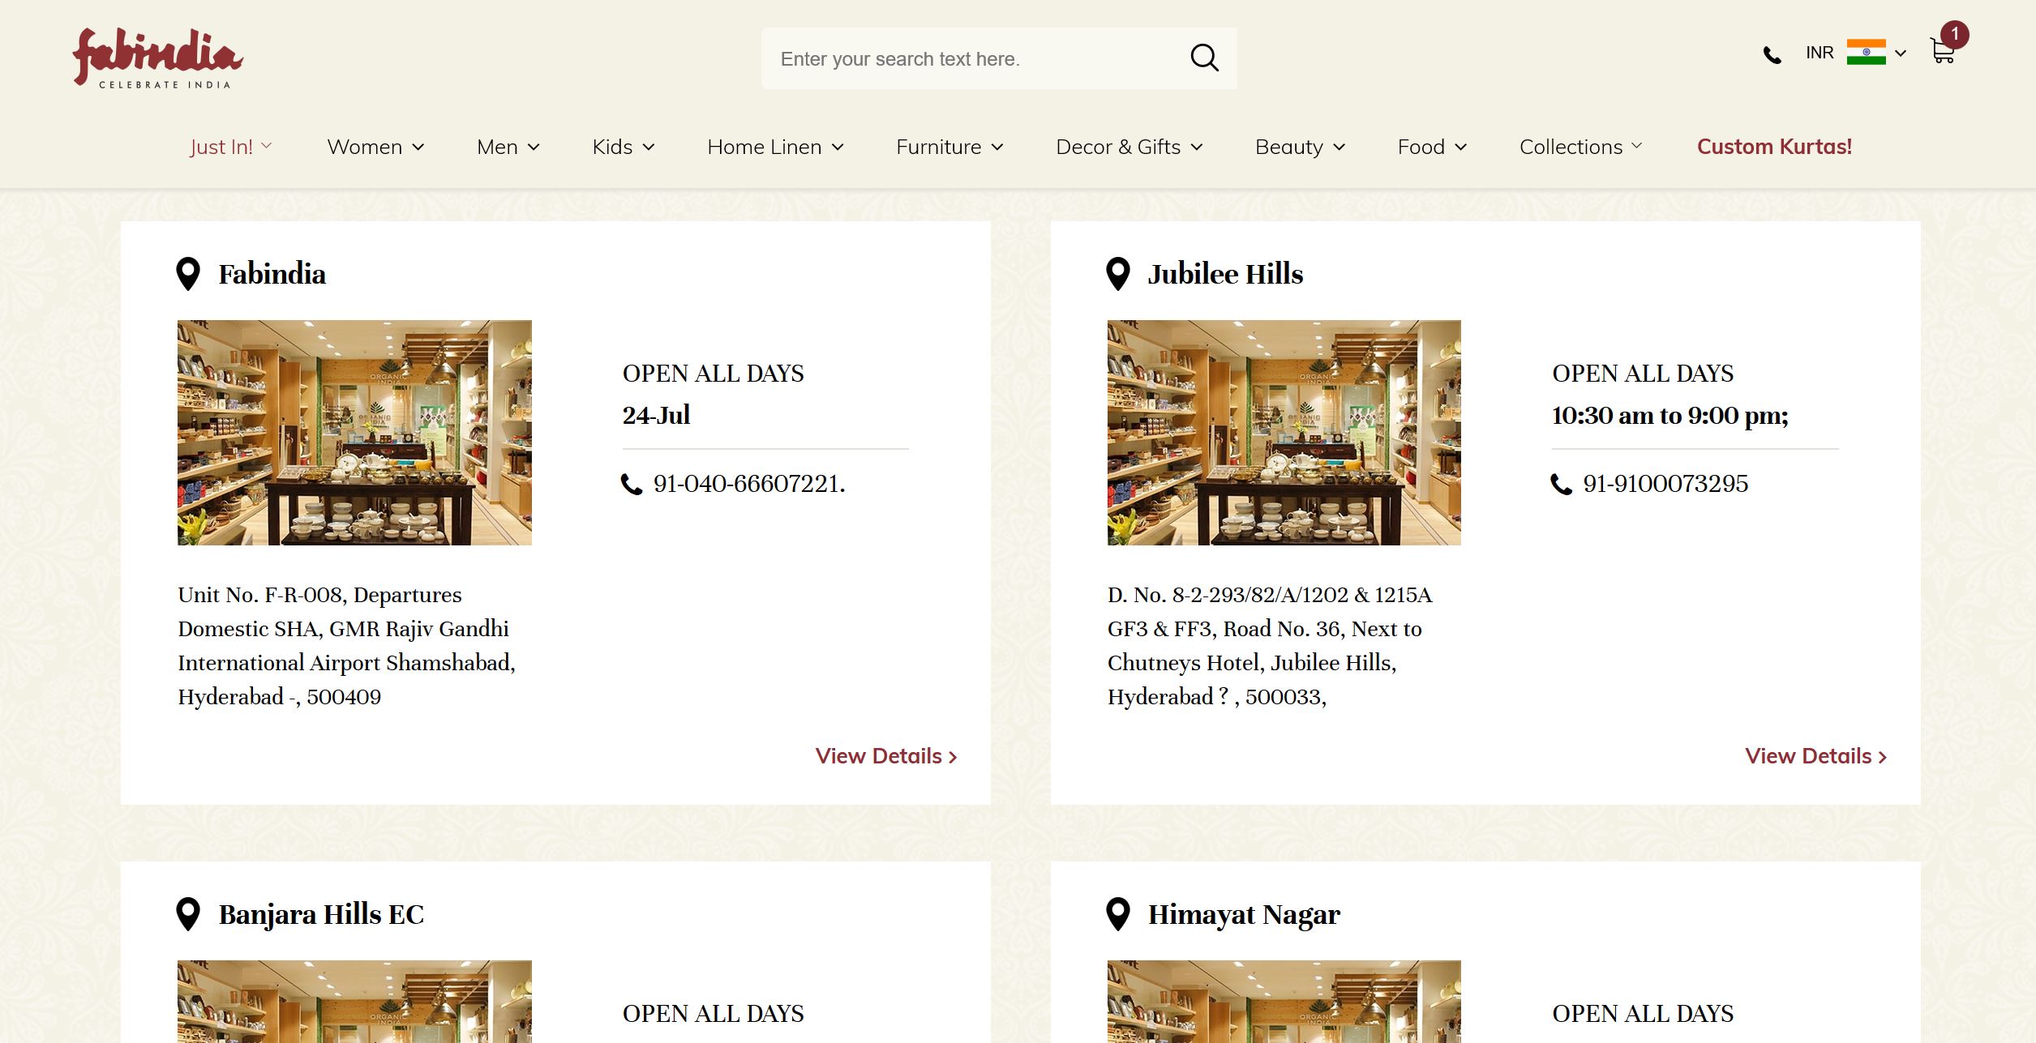View Details for Fabindia airport store

click(x=886, y=756)
